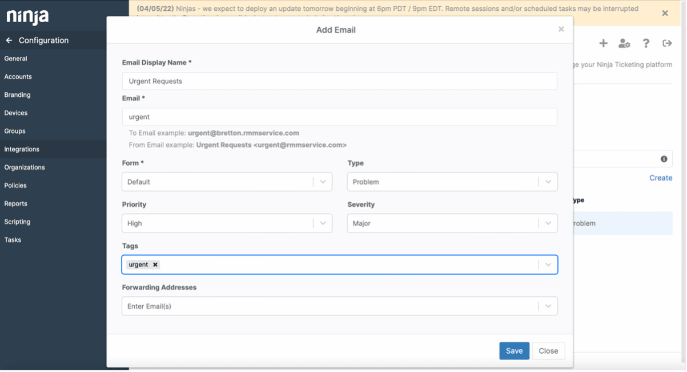Image resolution: width=687 pixels, height=372 pixels.
Task: Expand the Type dropdown showing Problem
Action: click(548, 181)
